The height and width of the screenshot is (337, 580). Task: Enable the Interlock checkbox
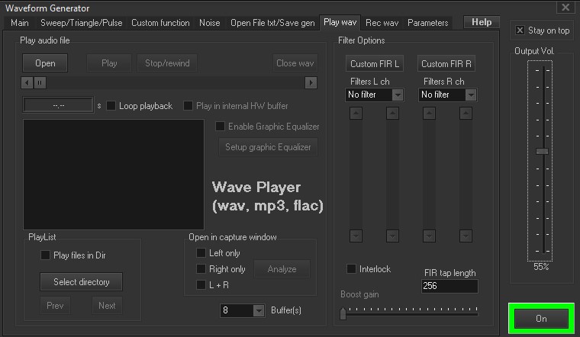pyautogui.click(x=351, y=268)
